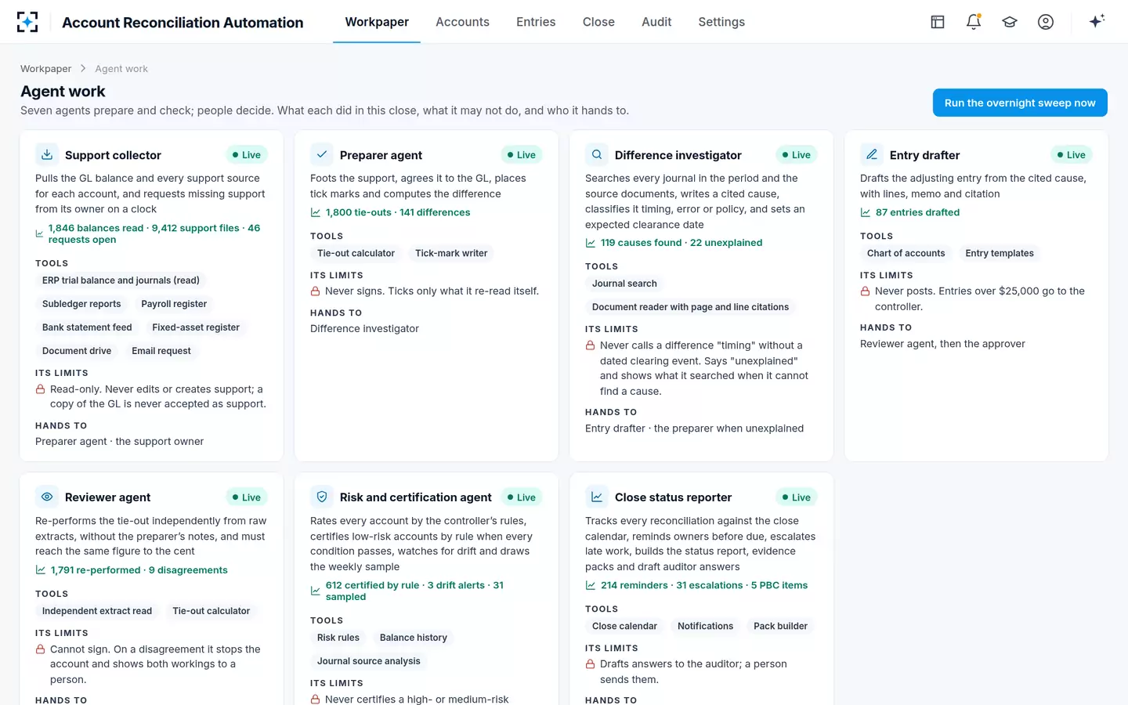Open the Audit tab
Image resolution: width=1128 pixels, height=705 pixels.
coord(656,22)
